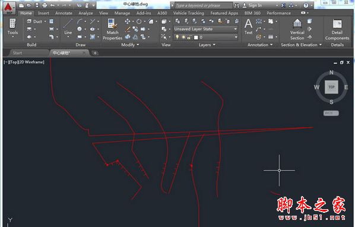The image size is (355, 227).
Task: Select the Rotate tool icon
Action: pyautogui.click(x=139, y=21)
